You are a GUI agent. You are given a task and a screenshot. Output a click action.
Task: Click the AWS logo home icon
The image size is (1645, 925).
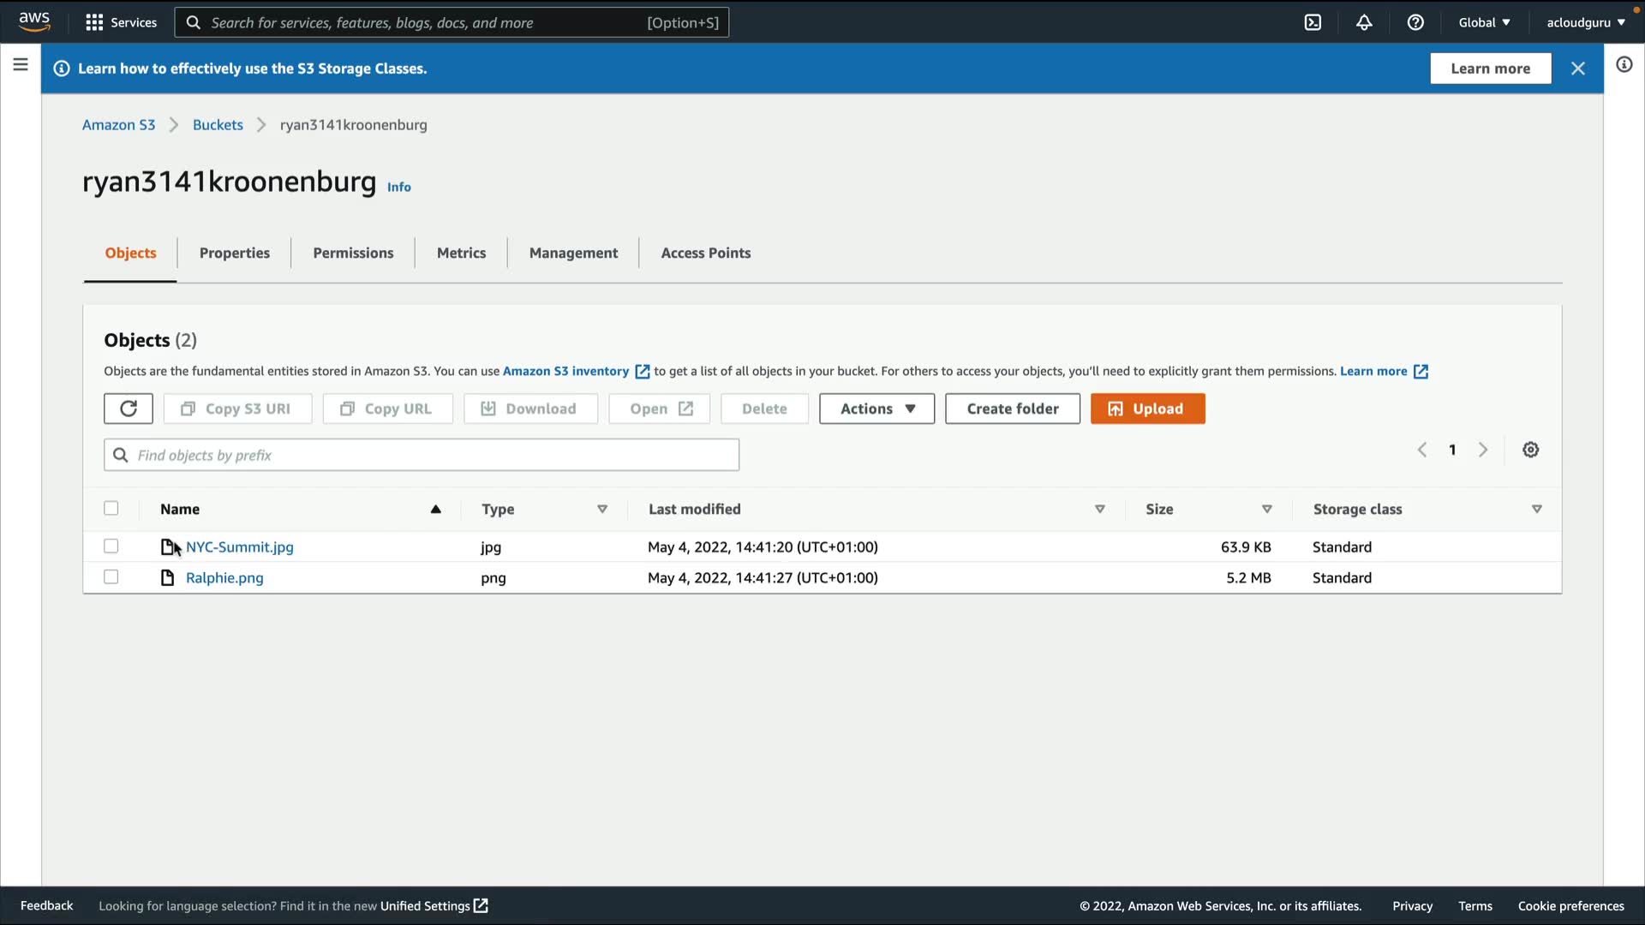pyautogui.click(x=34, y=21)
